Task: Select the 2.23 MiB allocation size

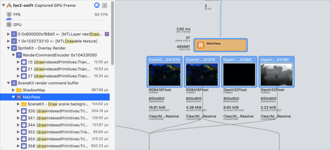Action: [x=268, y=107]
